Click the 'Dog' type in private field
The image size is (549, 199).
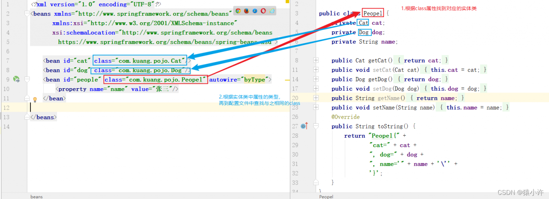pyautogui.click(x=364, y=32)
